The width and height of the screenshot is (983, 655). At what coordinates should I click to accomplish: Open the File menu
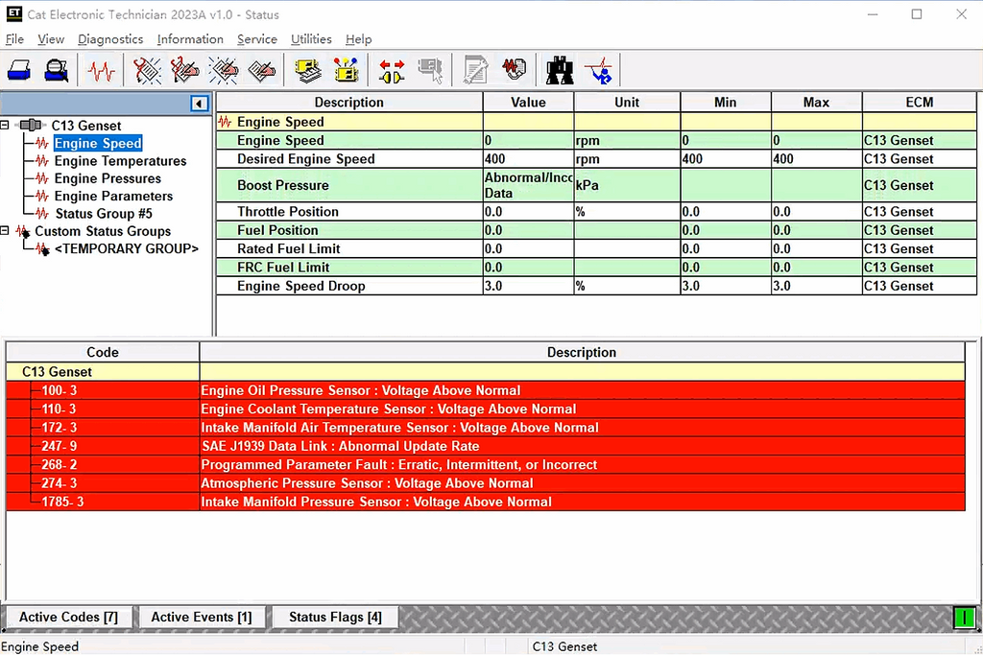tap(14, 38)
